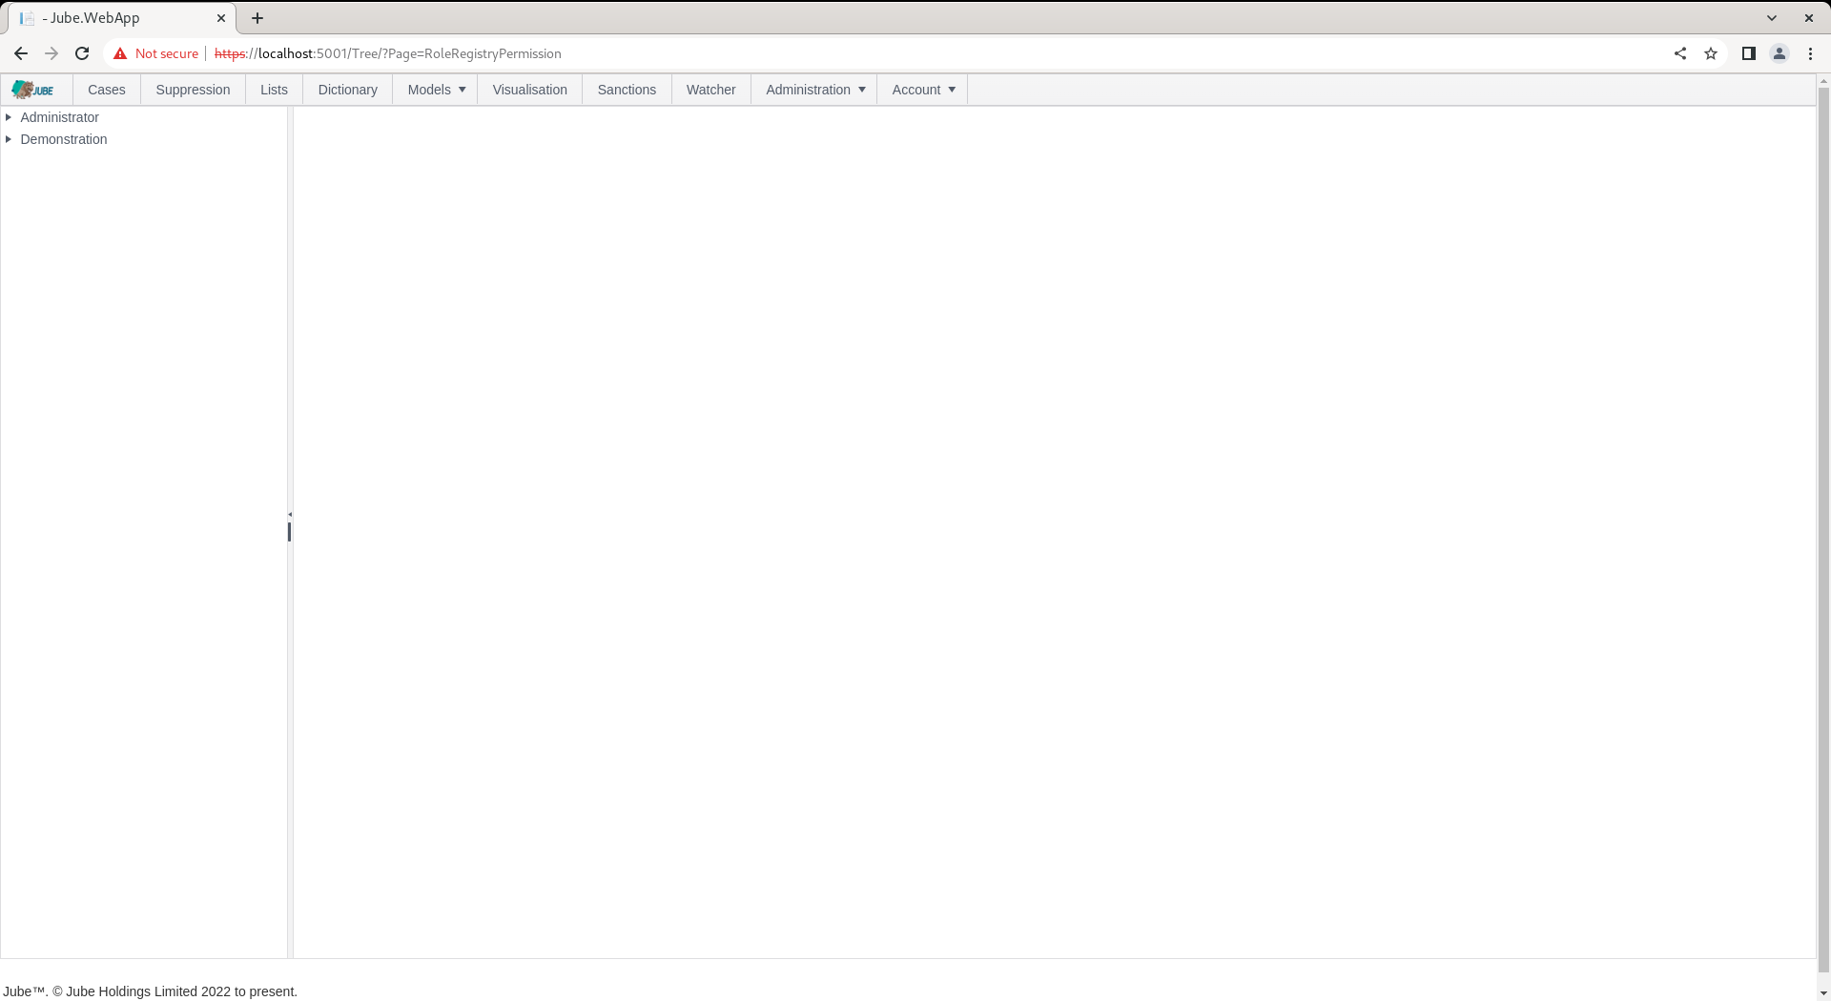Click the Not secure warning indicator
The image size is (1831, 1001).
pos(155,53)
